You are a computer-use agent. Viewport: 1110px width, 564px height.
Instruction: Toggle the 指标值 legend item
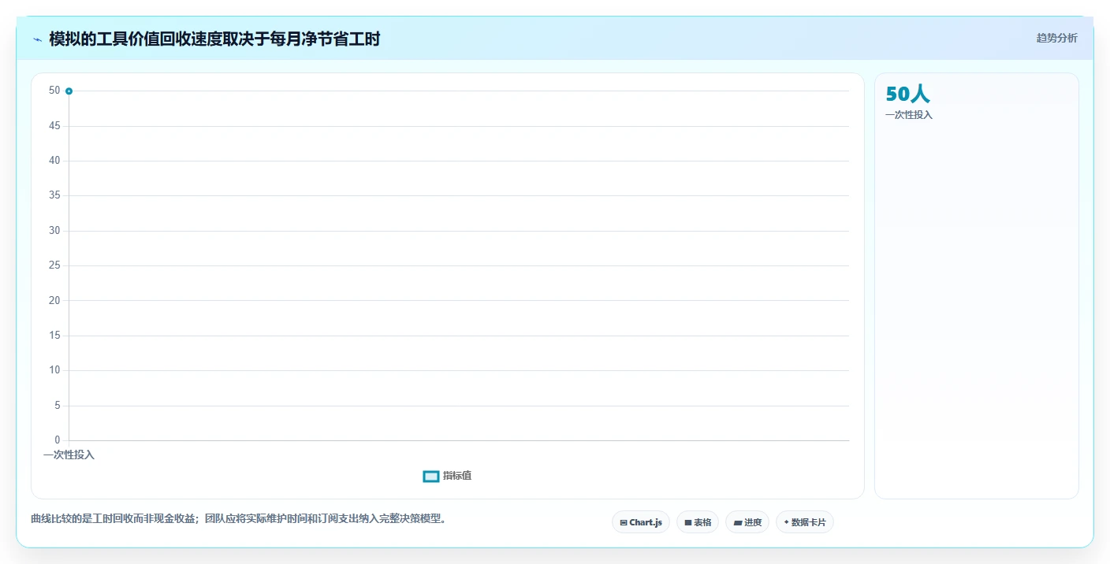[447, 476]
